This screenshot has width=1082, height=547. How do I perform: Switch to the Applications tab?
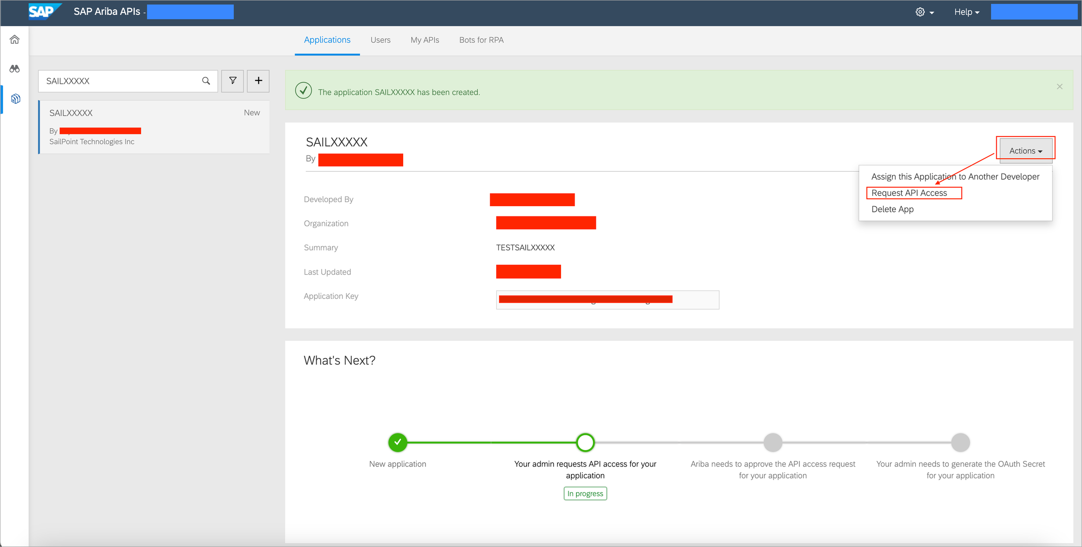click(x=327, y=40)
